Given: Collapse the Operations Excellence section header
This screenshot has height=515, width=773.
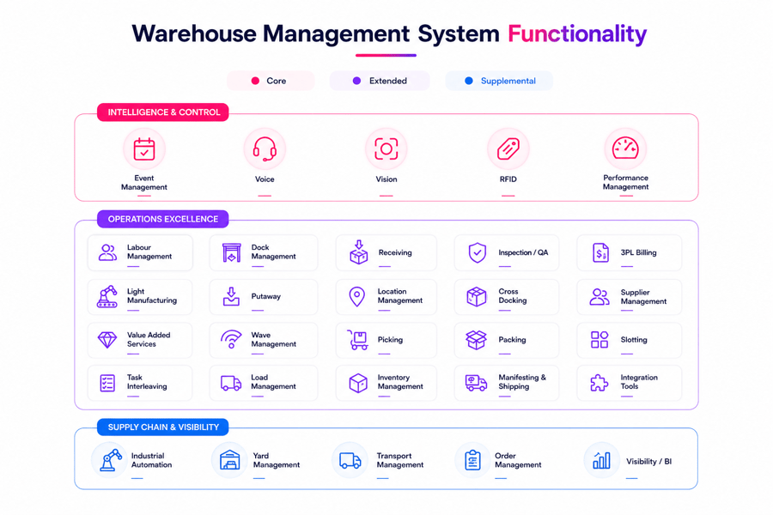Looking at the screenshot, I should (x=162, y=219).
